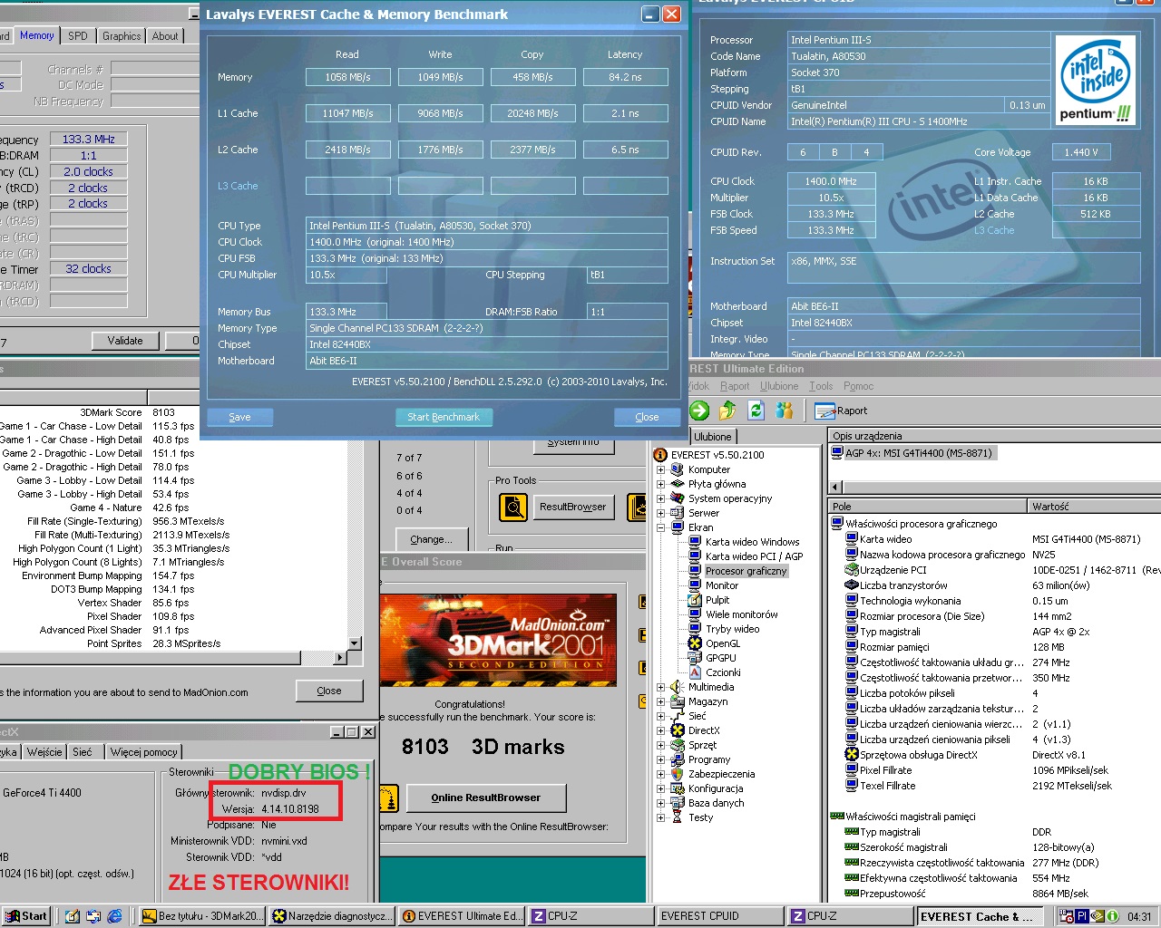Switch to the Memory tab in CPU-Z
The width and height of the screenshot is (1161, 928).
[37, 35]
